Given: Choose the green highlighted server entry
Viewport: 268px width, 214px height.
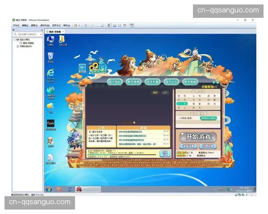Looking at the screenshot, I should [208, 118].
